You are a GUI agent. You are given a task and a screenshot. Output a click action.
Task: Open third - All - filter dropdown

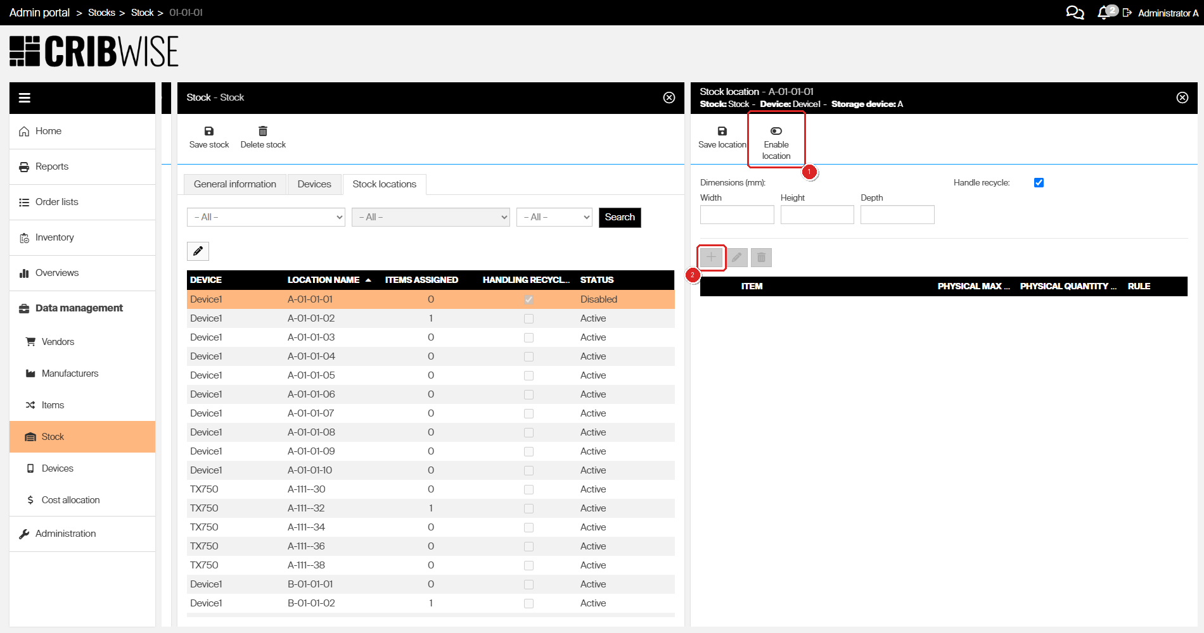tap(554, 217)
